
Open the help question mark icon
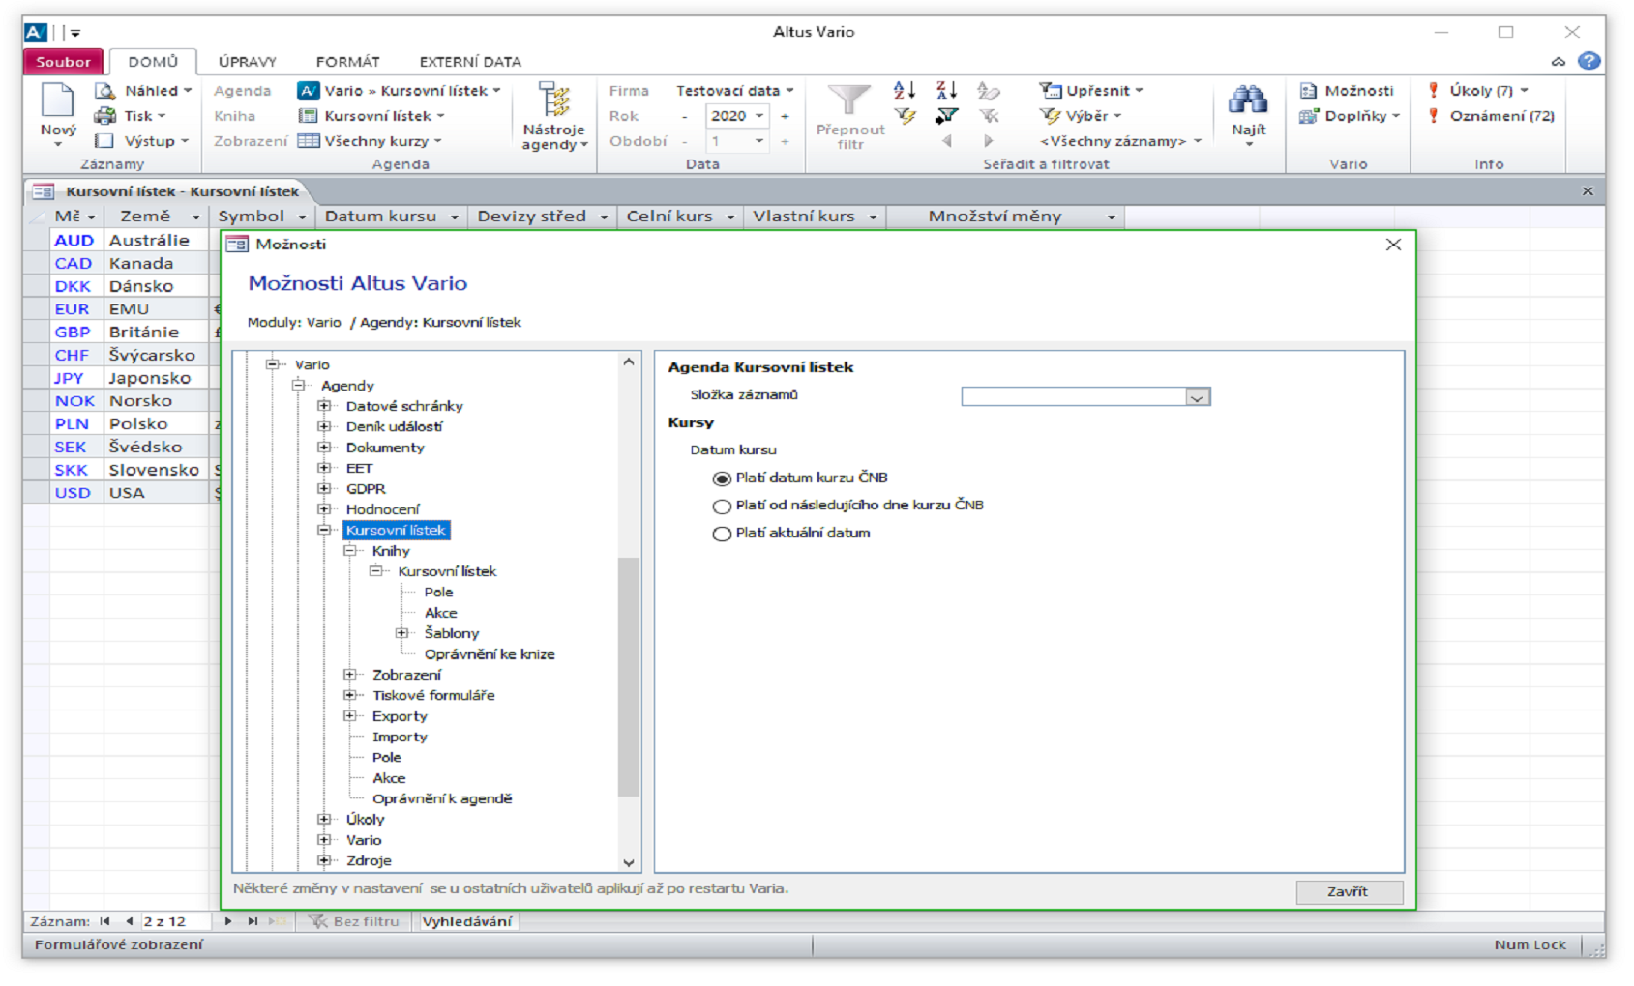[x=1589, y=61]
